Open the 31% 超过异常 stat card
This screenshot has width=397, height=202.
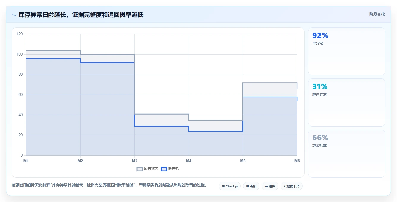pos(346,102)
